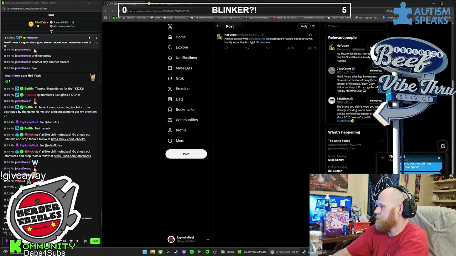Open the three-dot menu on NoFuture's post
Image resolution: width=456 pixels, height=256 pixels.
coord(315,35)
